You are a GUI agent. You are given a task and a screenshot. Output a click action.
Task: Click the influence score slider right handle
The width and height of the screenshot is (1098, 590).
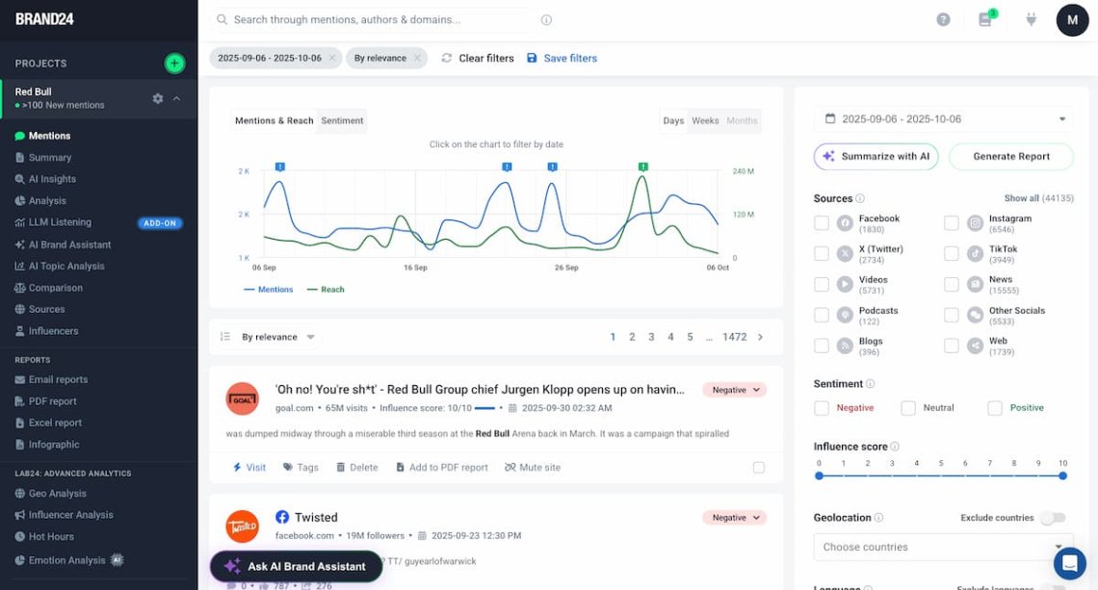point(1062,475)
